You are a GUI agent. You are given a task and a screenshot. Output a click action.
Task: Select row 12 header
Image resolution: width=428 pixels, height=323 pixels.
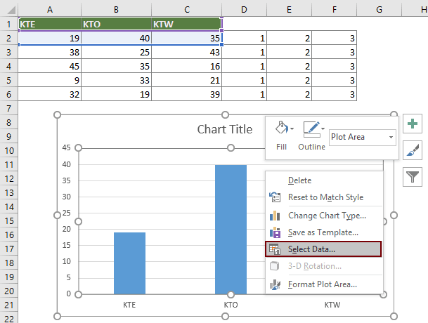pos(8,178)
